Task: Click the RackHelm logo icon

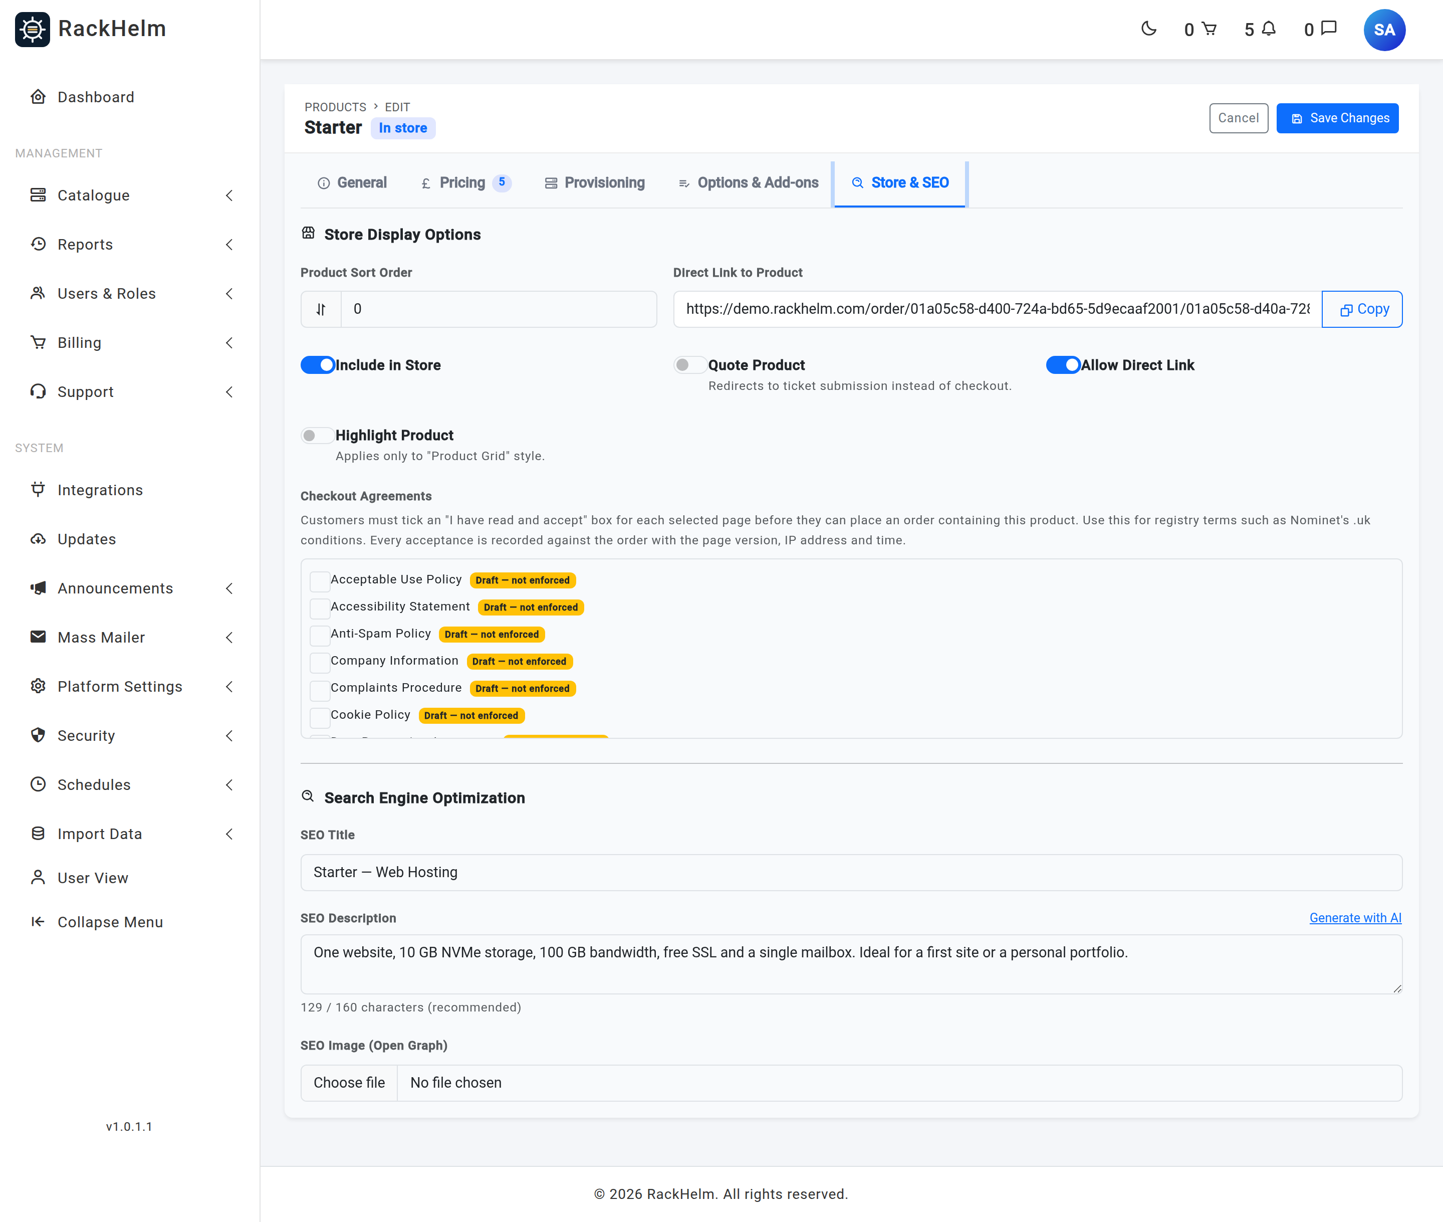Action: pos(33,29)
